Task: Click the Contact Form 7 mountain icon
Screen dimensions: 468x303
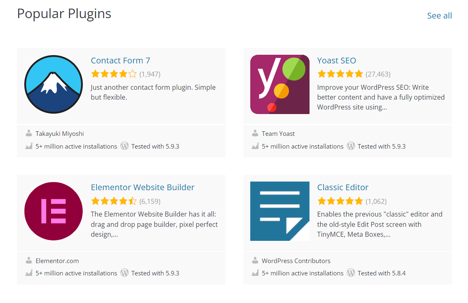Action: point(54,84)
